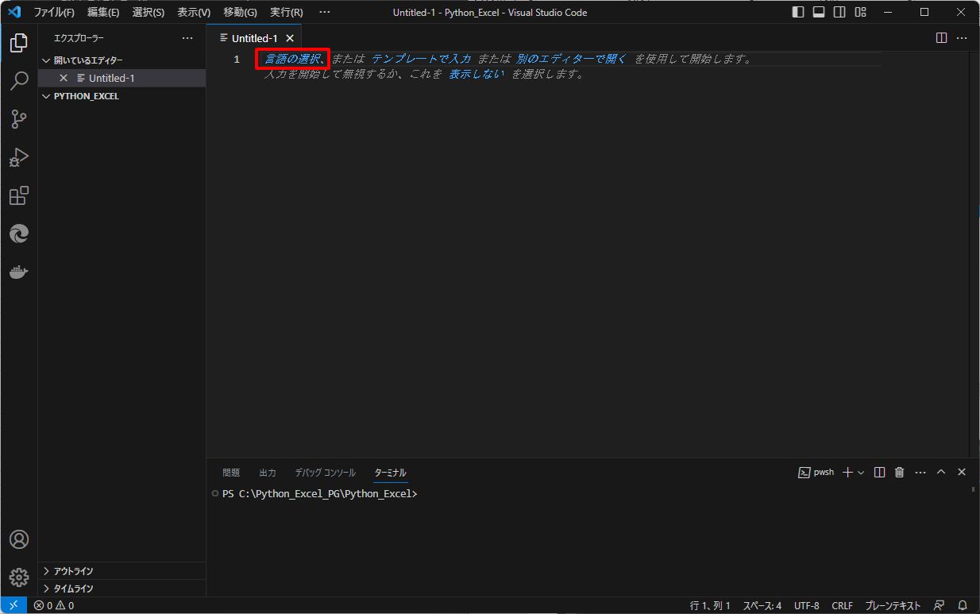
Task: Click the pwsh terminal profile label
Action: point(816,472)
